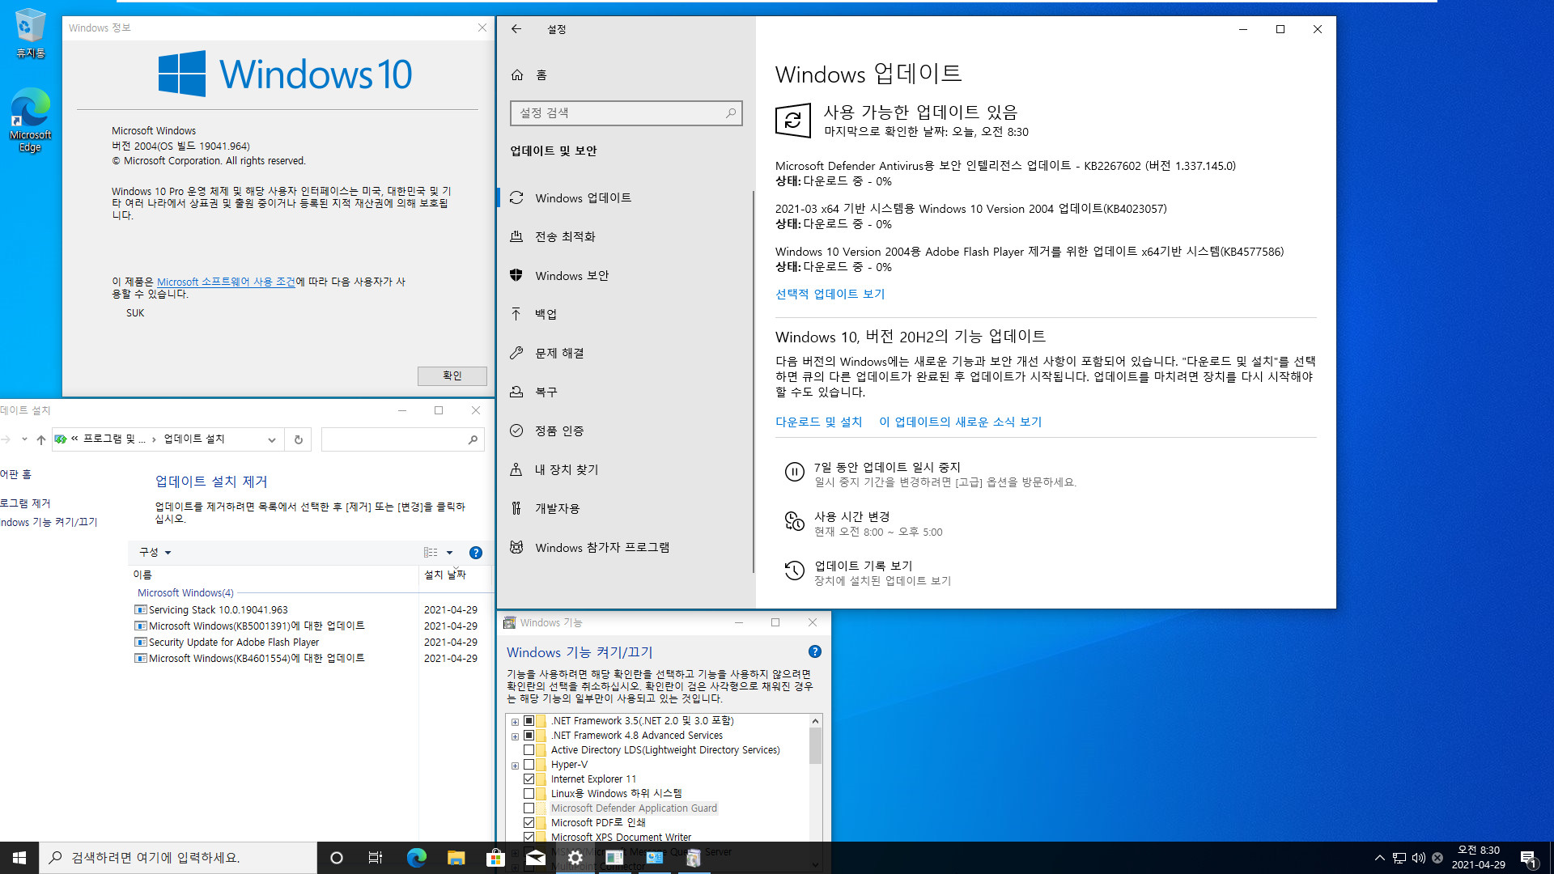Go up one level in Installed Updates
The height and width of the screenshot is (874, 1554).
(x=41, y=439)
